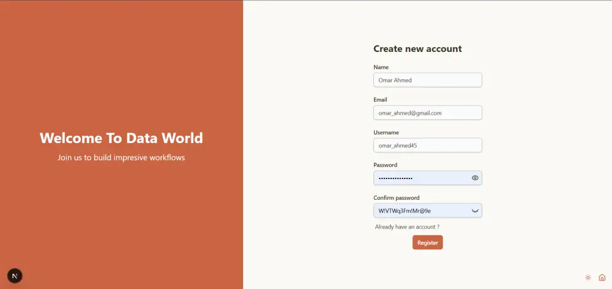The width and height of the screenshot is (612, 289).
Task: Focus the masked Password field
Action: [427, 178]
